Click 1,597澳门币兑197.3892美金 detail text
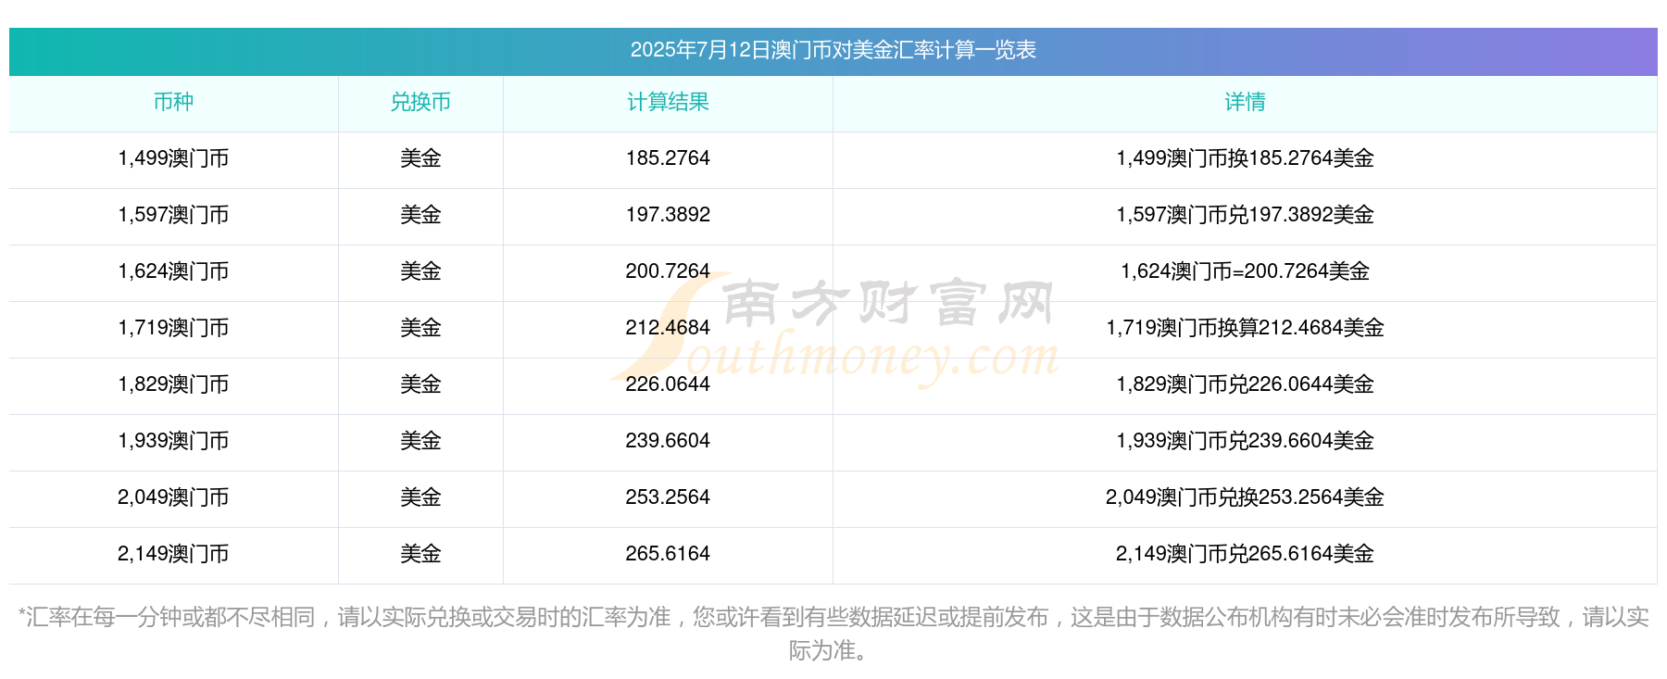This screenshot has height=679, width=1667. (x=1245, y=215)
